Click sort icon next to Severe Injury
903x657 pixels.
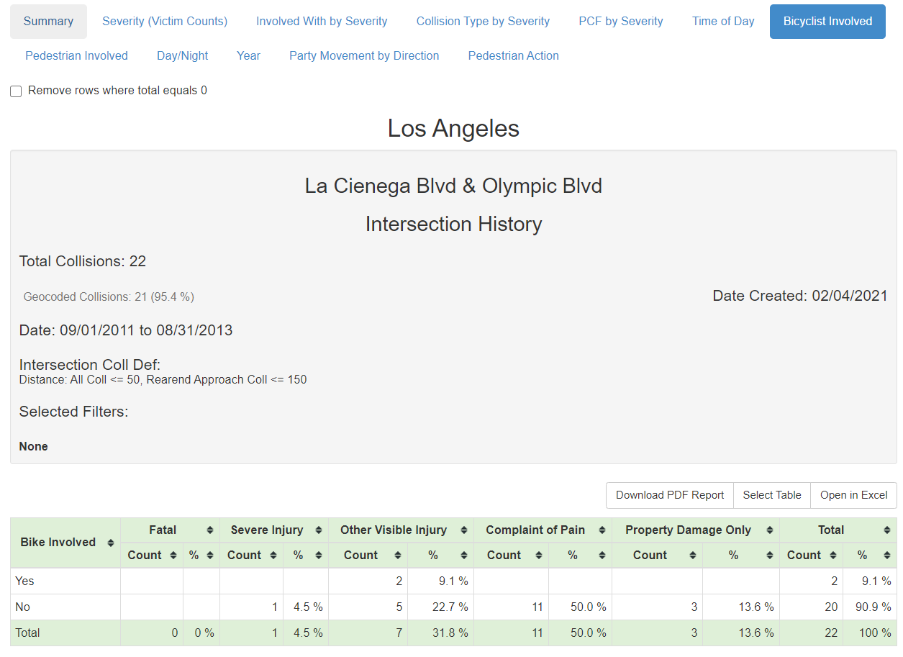point(319,530)
